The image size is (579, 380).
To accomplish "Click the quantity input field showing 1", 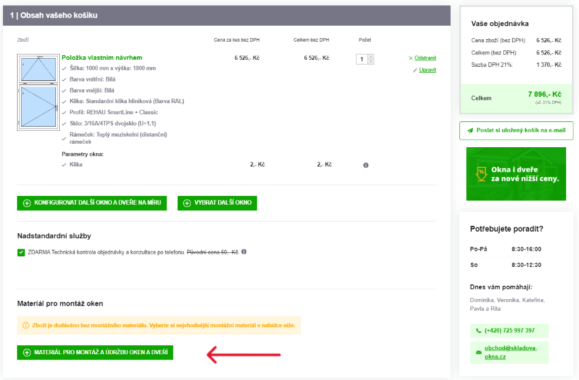I will point(362,59).
